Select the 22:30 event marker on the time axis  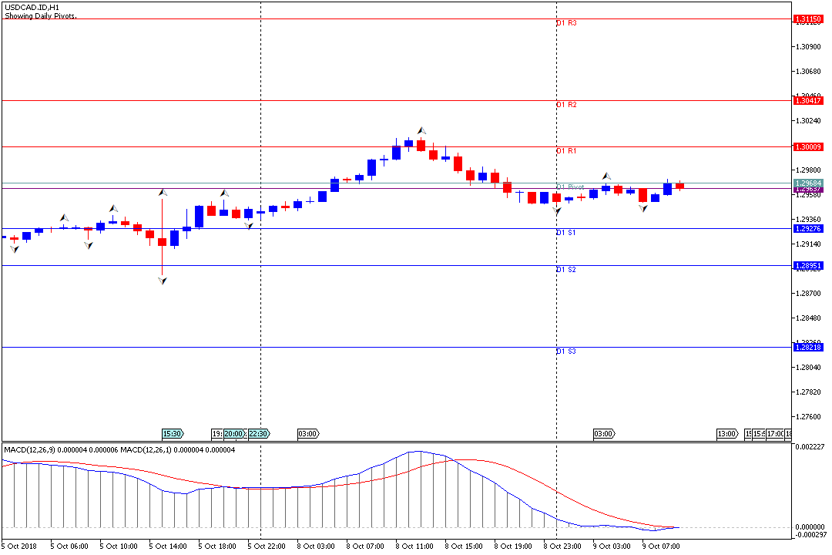(259, 434)
